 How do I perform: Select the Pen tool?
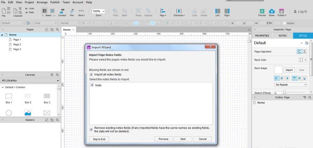[72, 12]
